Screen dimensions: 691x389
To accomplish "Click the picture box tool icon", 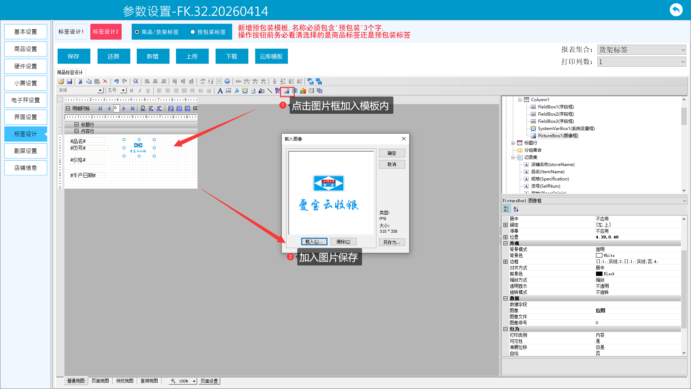I will (286, 91).
